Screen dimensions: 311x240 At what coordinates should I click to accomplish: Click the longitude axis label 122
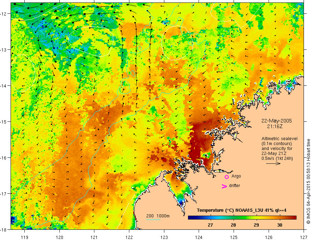(x=129, y=237)
